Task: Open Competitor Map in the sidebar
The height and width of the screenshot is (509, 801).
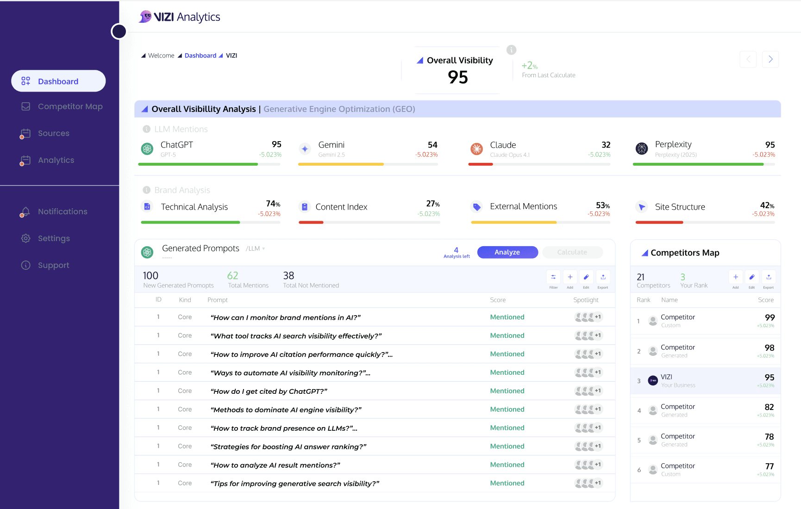Action: [x=62, y=106]
